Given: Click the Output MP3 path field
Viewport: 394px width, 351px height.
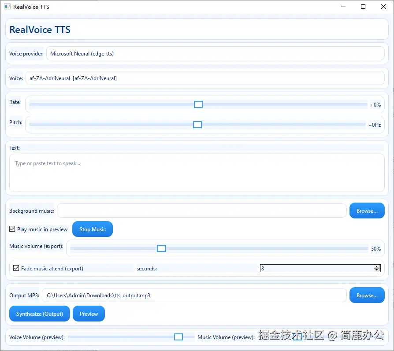Looking at the screenshot, I should point(194,295).
